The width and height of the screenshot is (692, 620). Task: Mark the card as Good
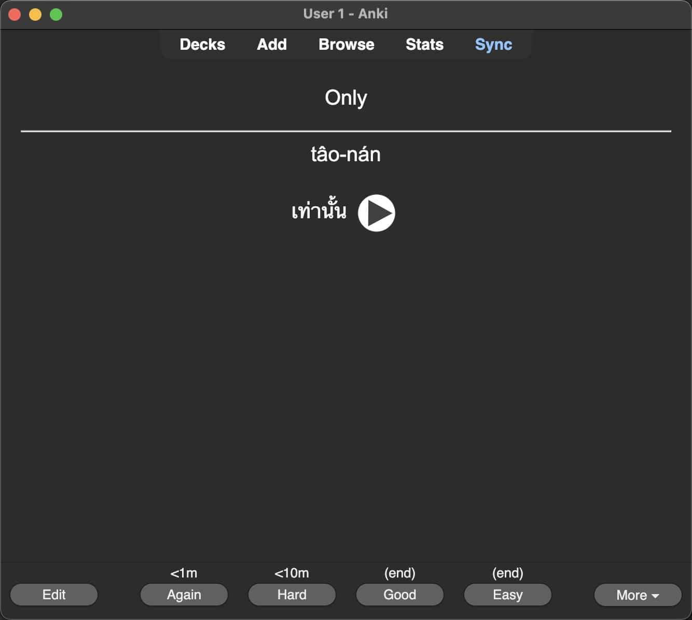pyautogui.click(x=399, y=595)
